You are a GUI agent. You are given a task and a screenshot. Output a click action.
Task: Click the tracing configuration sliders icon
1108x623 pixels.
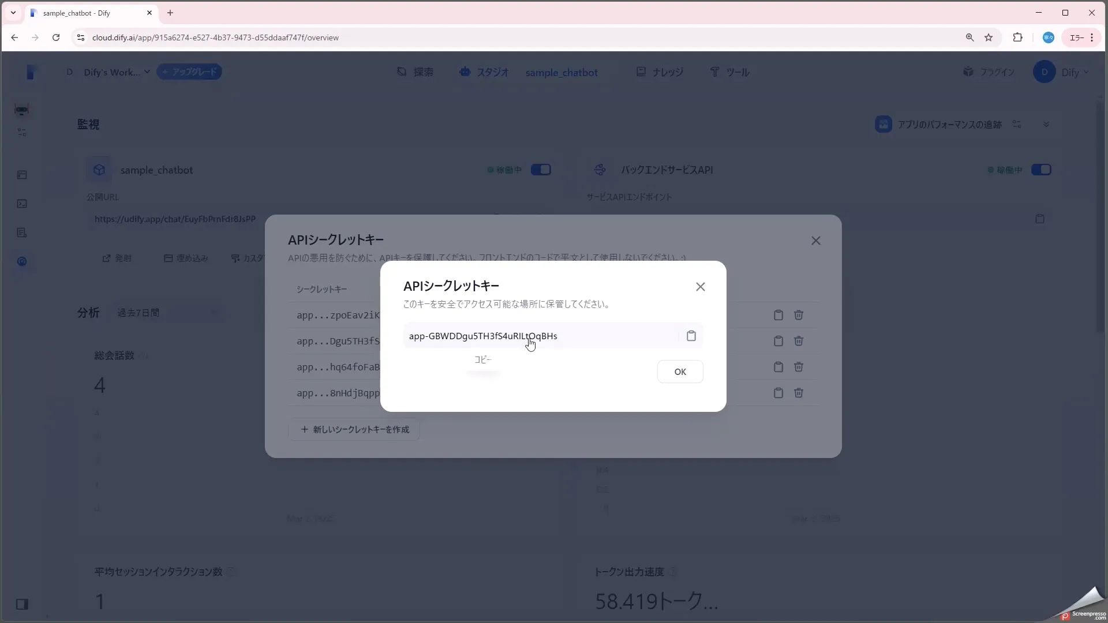click(x=1017, y=125)
